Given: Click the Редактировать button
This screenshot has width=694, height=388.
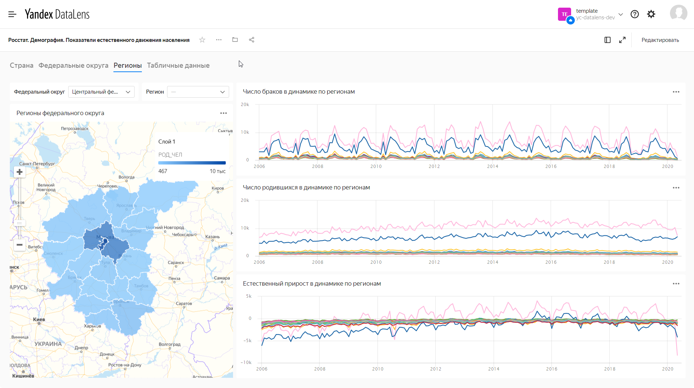Looking at the screenshot, I should coord(660,40).
